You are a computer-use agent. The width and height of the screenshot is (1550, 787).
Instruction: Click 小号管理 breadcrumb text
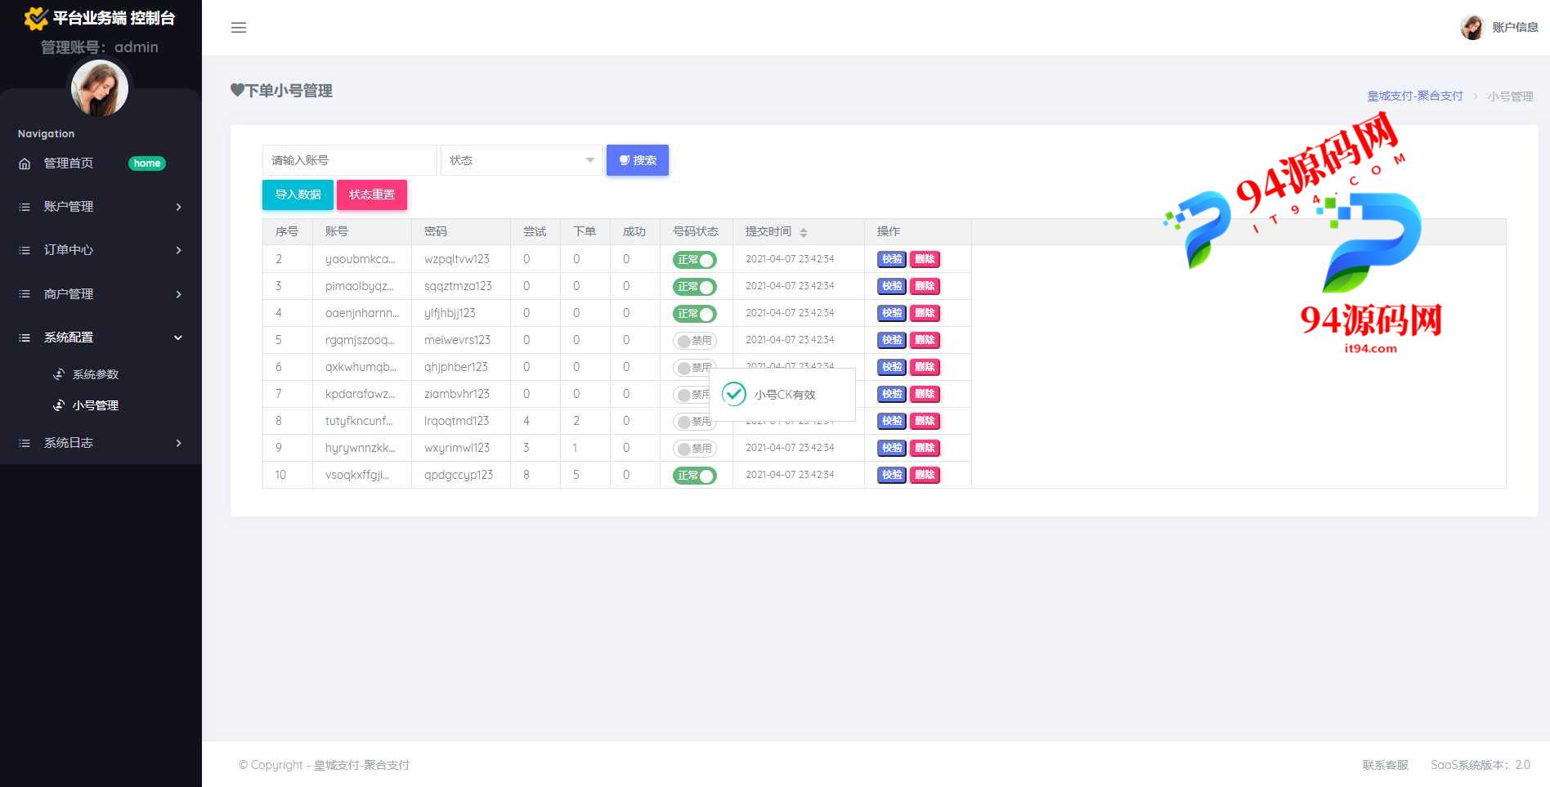click(x=1510, y=96)
